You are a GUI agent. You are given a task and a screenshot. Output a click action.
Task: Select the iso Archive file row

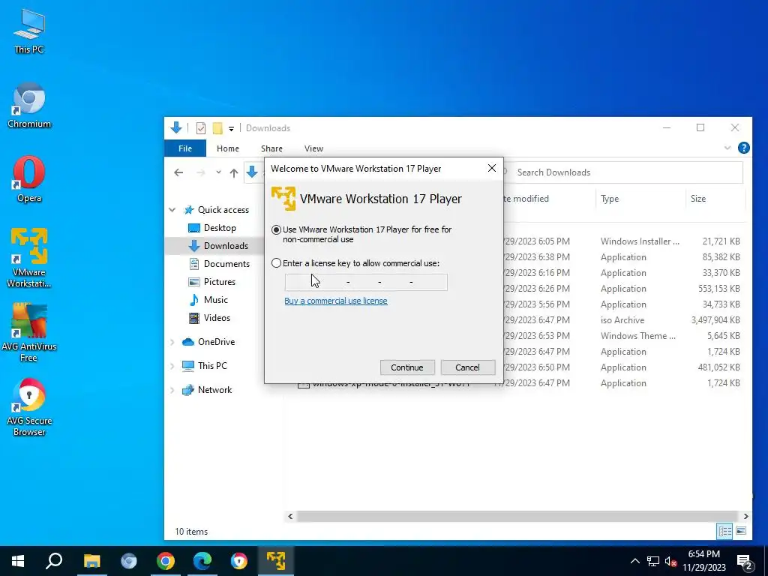click(622, 319)
